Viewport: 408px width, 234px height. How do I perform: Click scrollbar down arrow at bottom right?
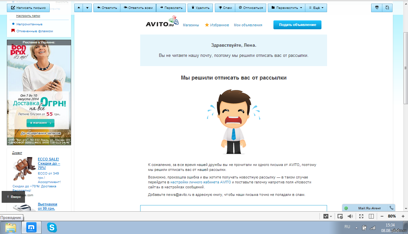pos(406,209)
